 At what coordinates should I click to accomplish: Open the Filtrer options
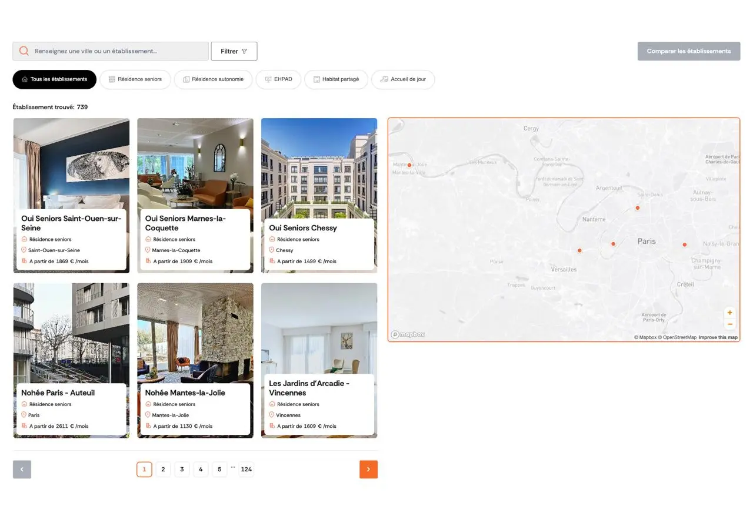(234, 51)
